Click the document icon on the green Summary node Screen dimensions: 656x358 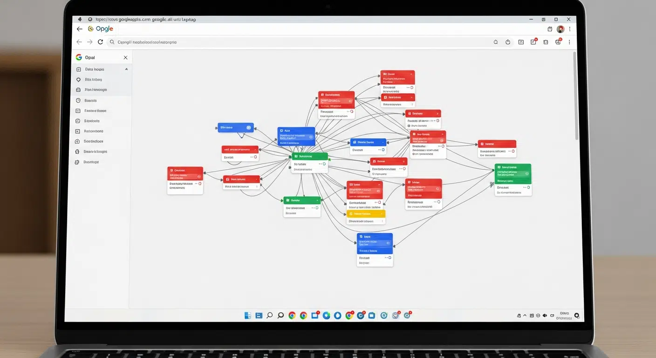pyautogui.click(x=297, y=156)
